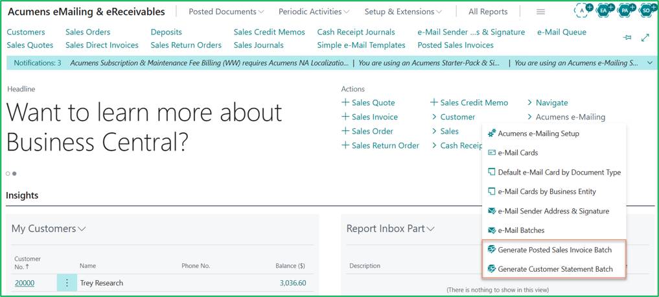Open the Report Inbox Part dropdown

point(391,229)
